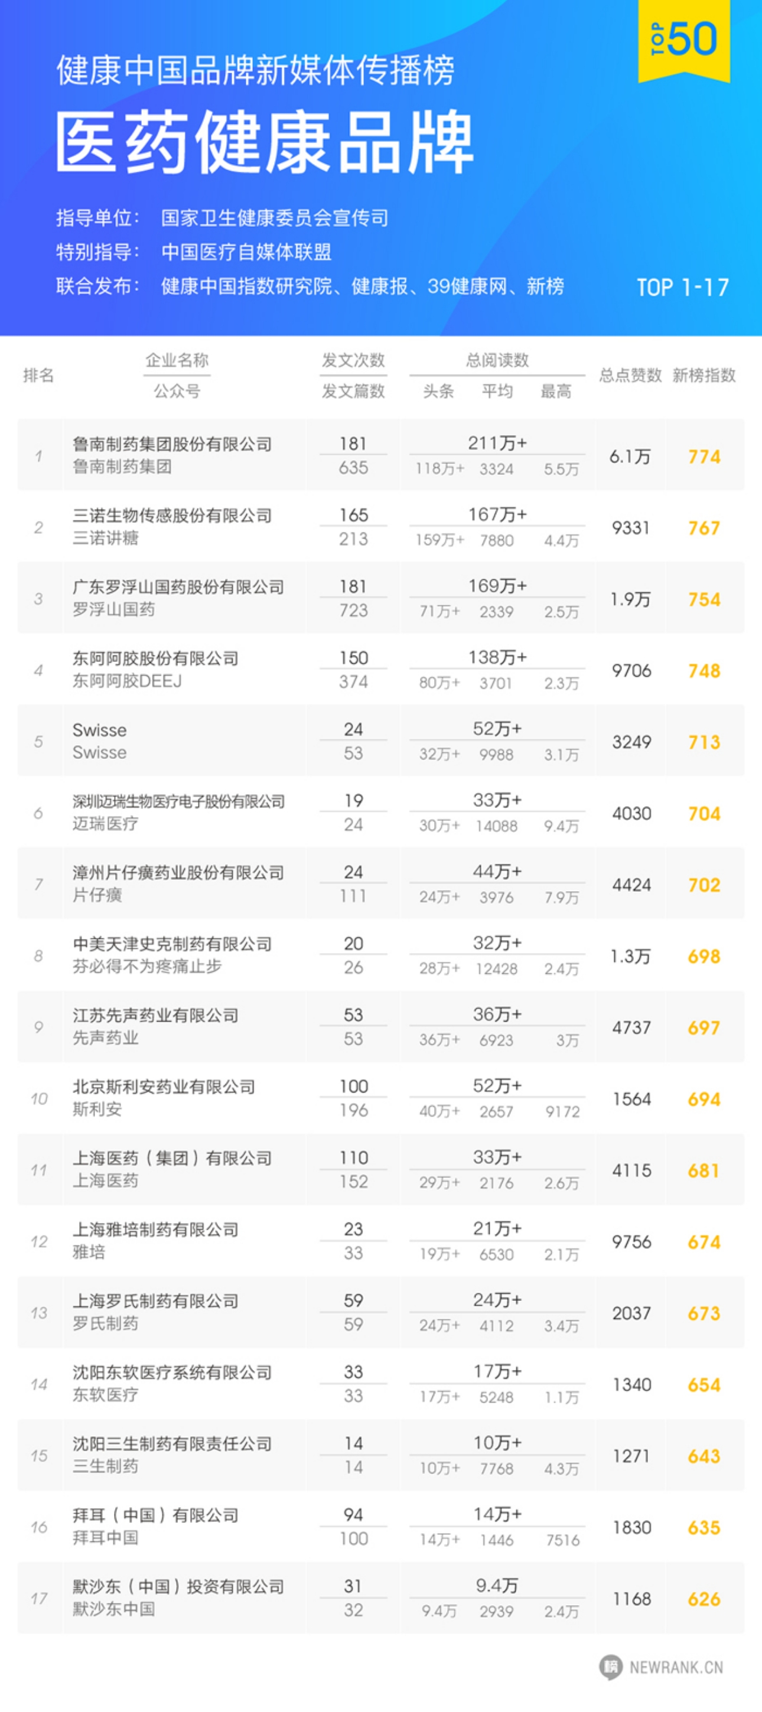This screenshot has height=1712, width=762.
Task: Click the index score 774
Action: 704,456
